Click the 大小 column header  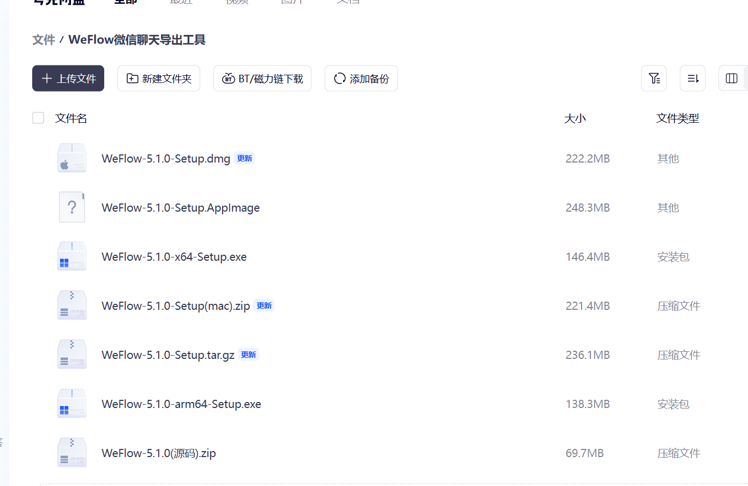tap(575, 118)
